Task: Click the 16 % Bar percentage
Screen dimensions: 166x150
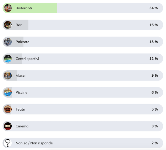Action: pos(154,25)
